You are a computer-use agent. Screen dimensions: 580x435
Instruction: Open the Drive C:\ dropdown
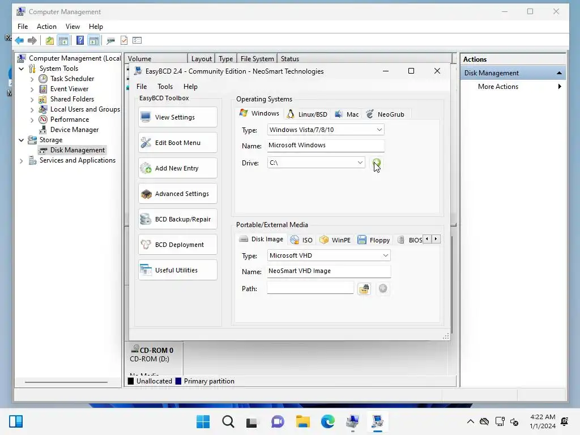pos(316,163)
